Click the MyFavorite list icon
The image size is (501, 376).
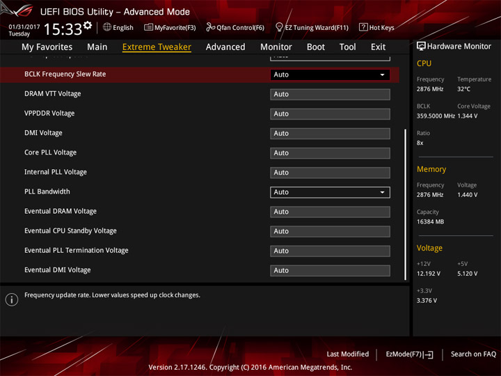(148, 27)
